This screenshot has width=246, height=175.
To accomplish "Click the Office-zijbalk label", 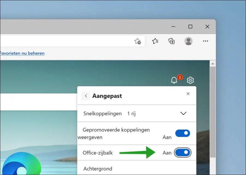I will pos(98,153).
